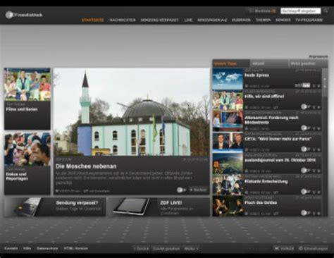Image resolution: width=334 pixels, height=258 pixels.
Task: Open Altersarmut thumbnail in tips list
Action: pos(228,121)
